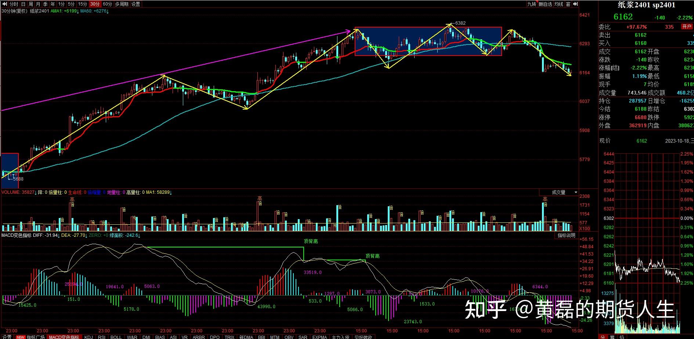Click the 委比 +97.67% value
The image size is (694, 339).
coord(636,27)
